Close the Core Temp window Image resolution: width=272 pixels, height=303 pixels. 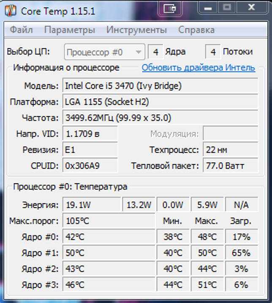252,8
